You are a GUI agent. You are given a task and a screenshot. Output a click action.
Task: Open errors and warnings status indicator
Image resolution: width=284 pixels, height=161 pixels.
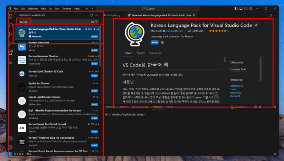19,154
